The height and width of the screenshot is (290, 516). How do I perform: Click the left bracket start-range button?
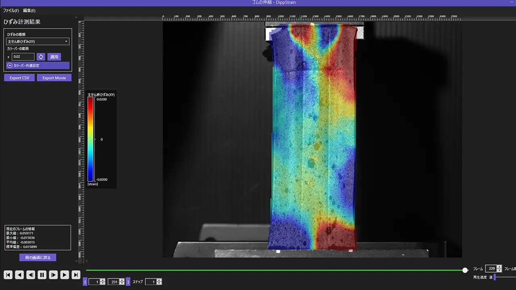pyautogui.click(x=85, y=282)
